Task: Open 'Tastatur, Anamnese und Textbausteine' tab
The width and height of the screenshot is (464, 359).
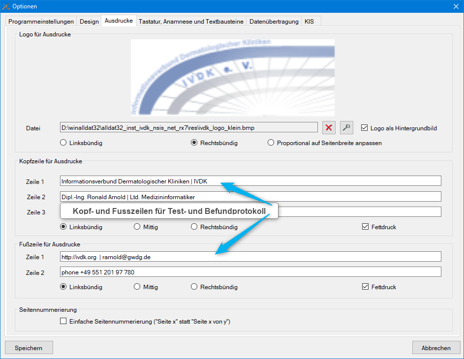Action: (191, 22)
